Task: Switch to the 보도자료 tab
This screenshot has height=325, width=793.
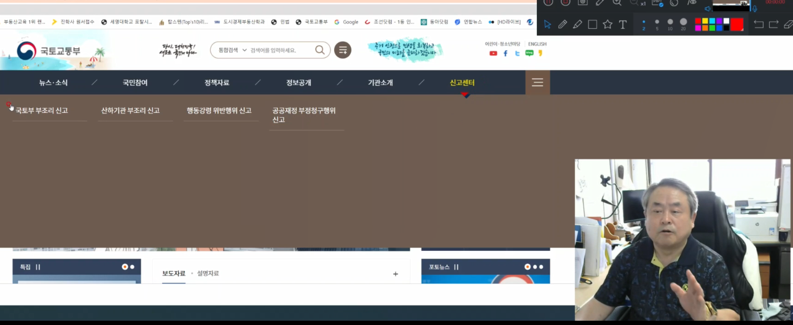Action: coord(174,273)
